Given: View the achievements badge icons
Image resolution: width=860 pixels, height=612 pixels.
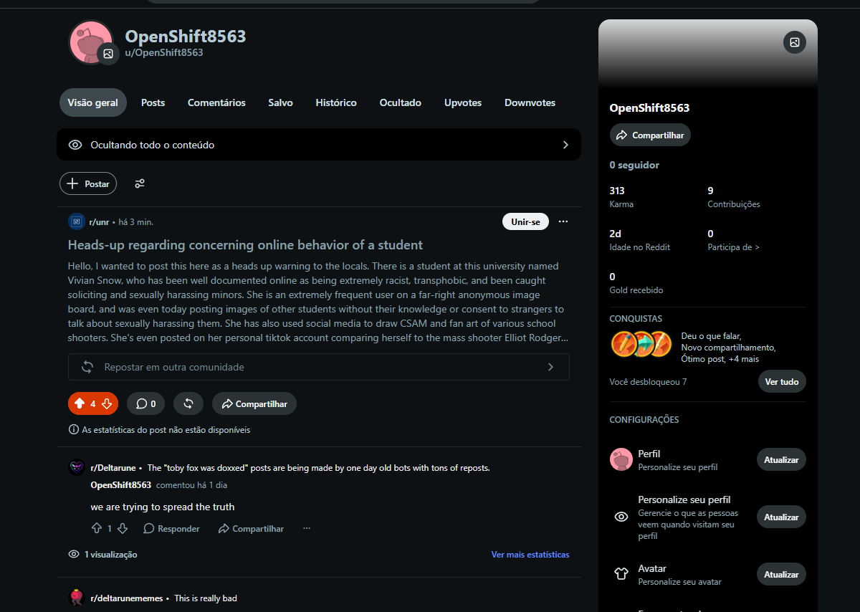Looking at the screenshot, I should click(x=641, y=344).
